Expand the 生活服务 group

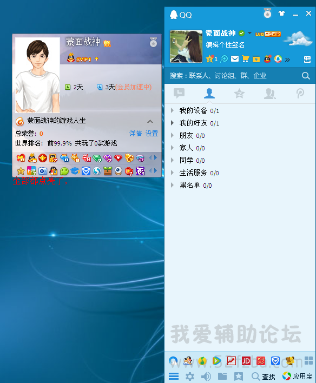(172, 173)
